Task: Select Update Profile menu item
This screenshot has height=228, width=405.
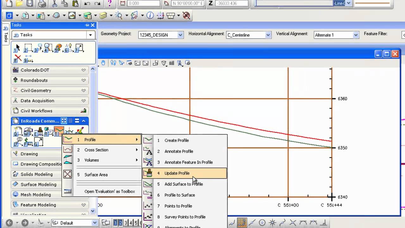Action: [x=185, y=173]
